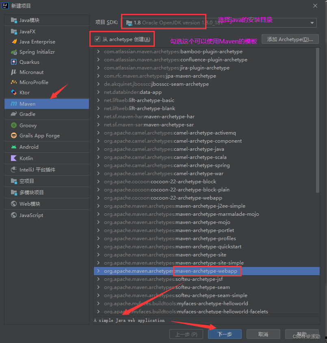Viewport: 327px width, 343px height.
Task: Click the Android robot icon
Action: tap(14, 147)
